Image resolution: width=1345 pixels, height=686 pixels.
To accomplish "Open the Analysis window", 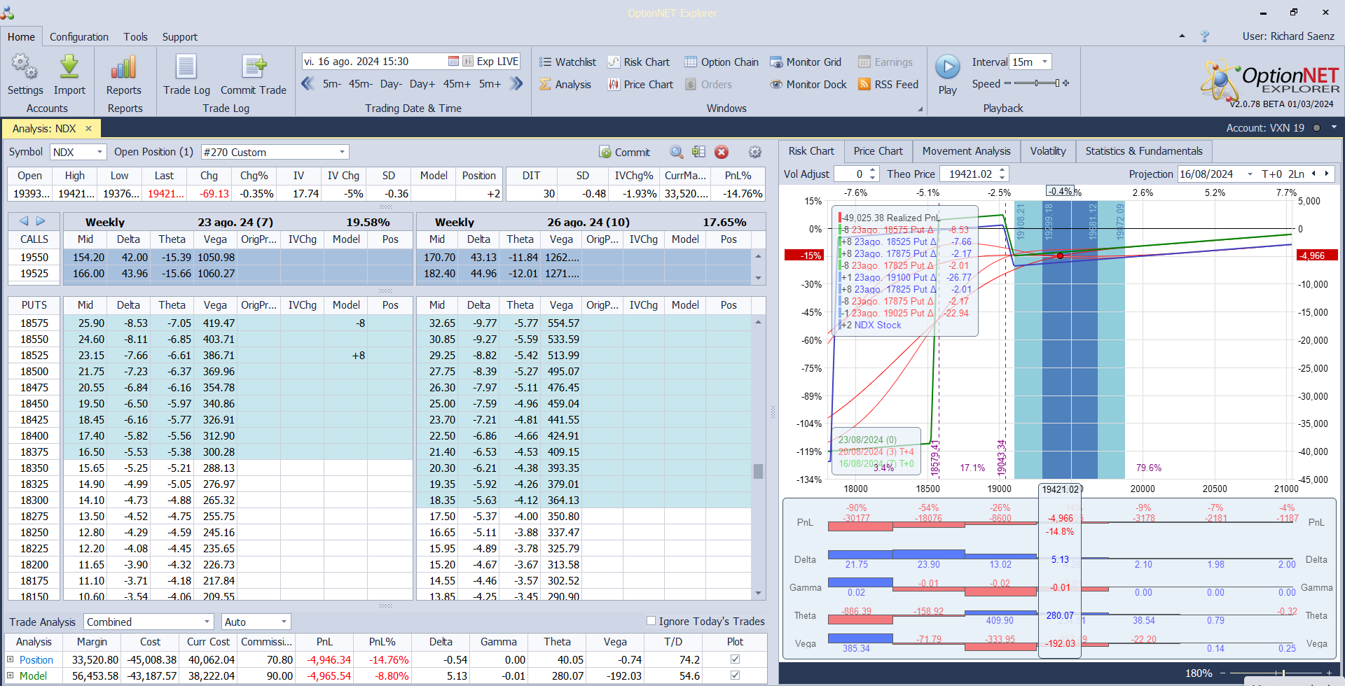I will pos(565,85).
